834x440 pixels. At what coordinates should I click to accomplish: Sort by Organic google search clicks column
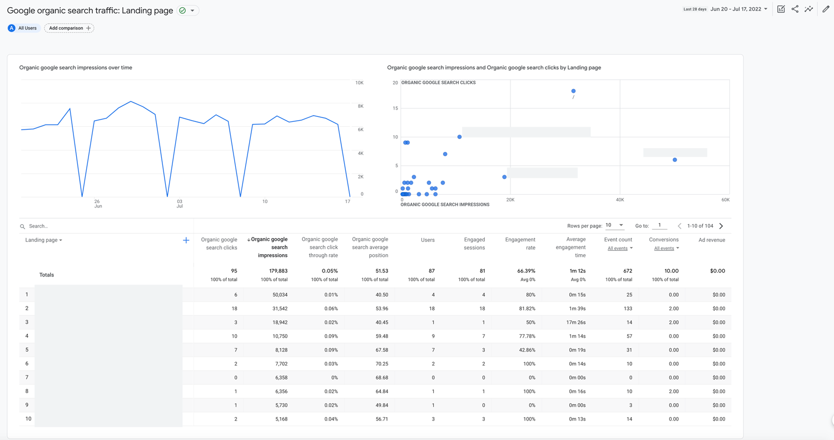[x=219, y=244]
